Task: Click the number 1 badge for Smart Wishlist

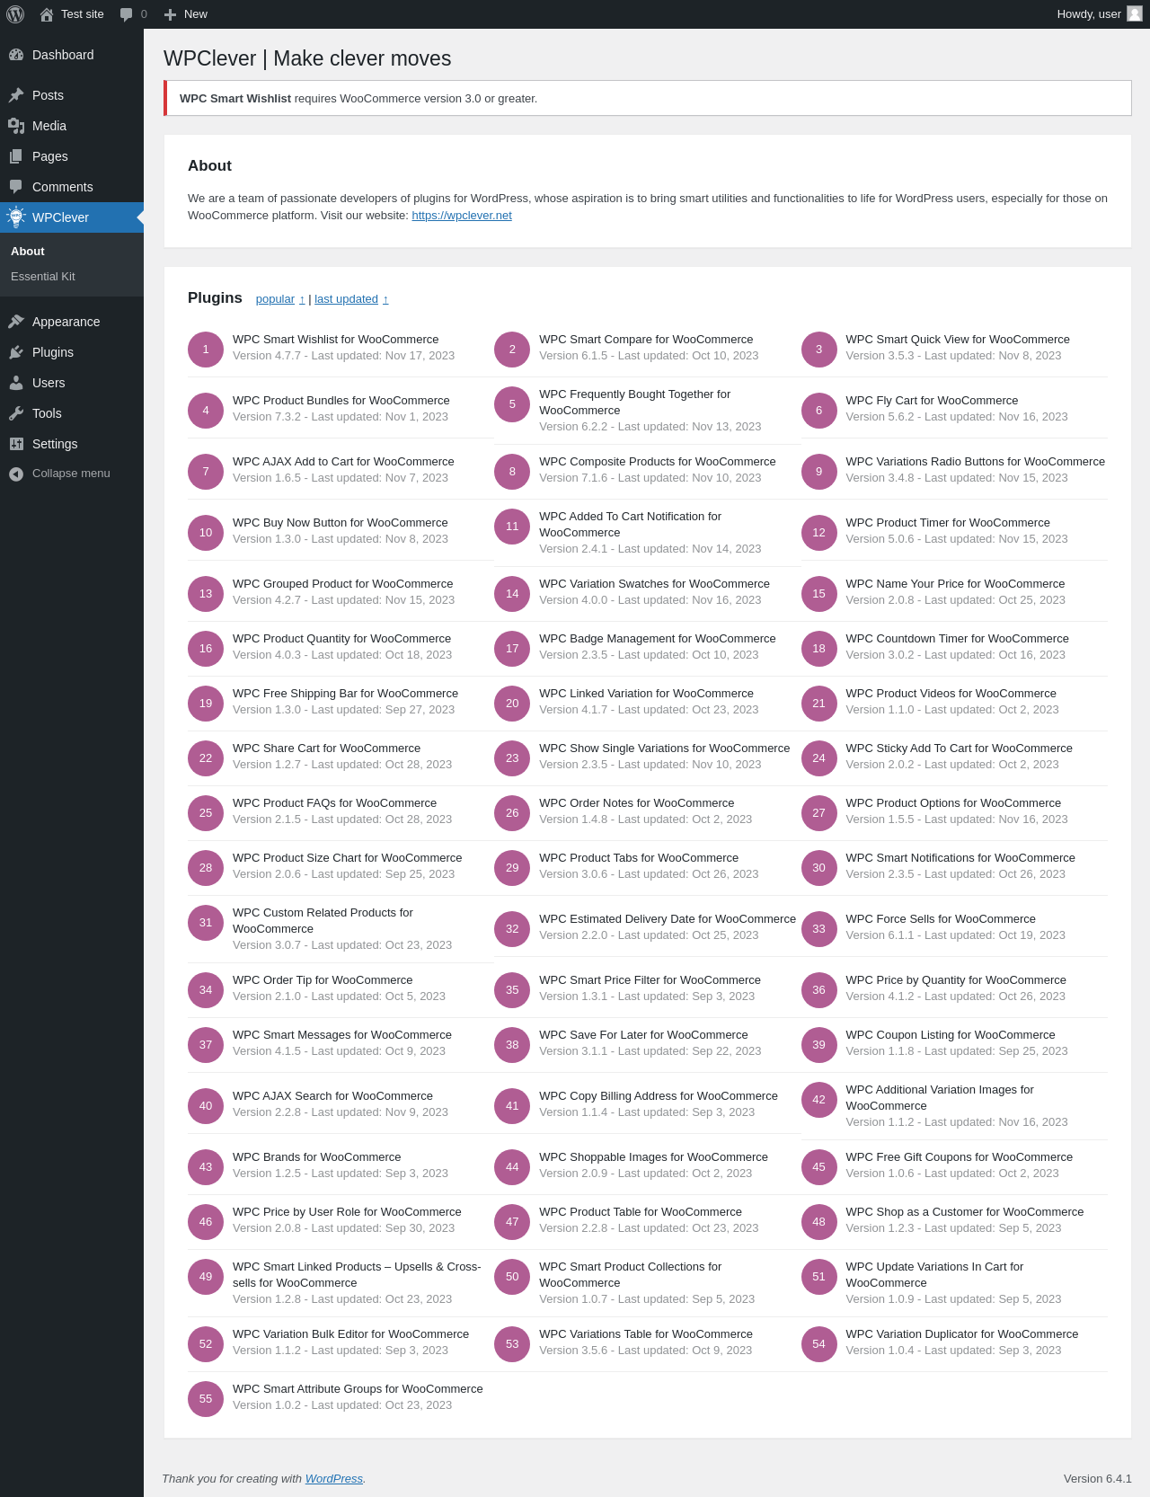Action: click(206, 350)
